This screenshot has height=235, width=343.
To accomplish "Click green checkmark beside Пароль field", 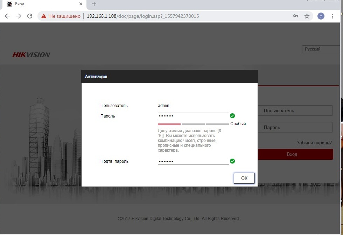I will coord(232,116).
